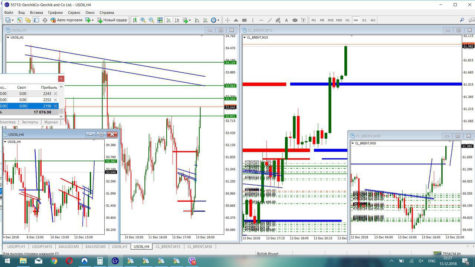
Task: Tile chart windows icon
Action: (x=160, y=20)
